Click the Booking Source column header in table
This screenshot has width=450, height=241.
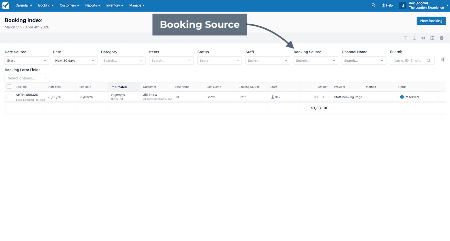coord(251,87)
